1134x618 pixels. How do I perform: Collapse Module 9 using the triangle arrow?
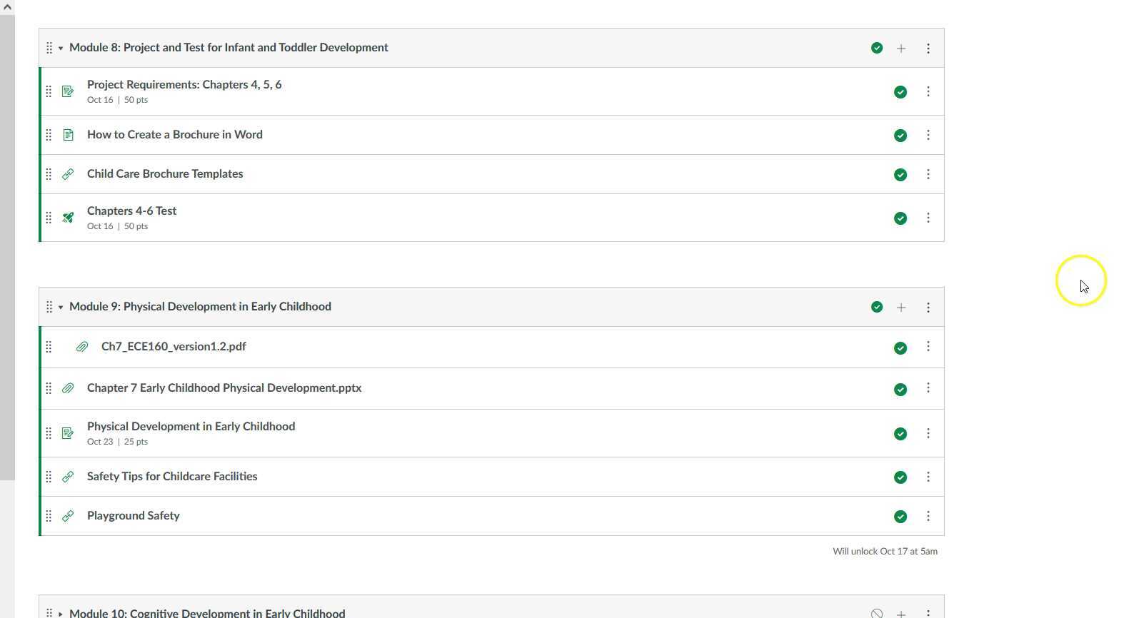click(61, 308)
